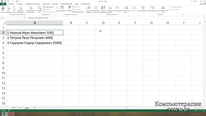Image resolution: width=206 pixels, height=116 pixels.
Task: Click the 'Из Access' import icon
Action: [3, 10]
